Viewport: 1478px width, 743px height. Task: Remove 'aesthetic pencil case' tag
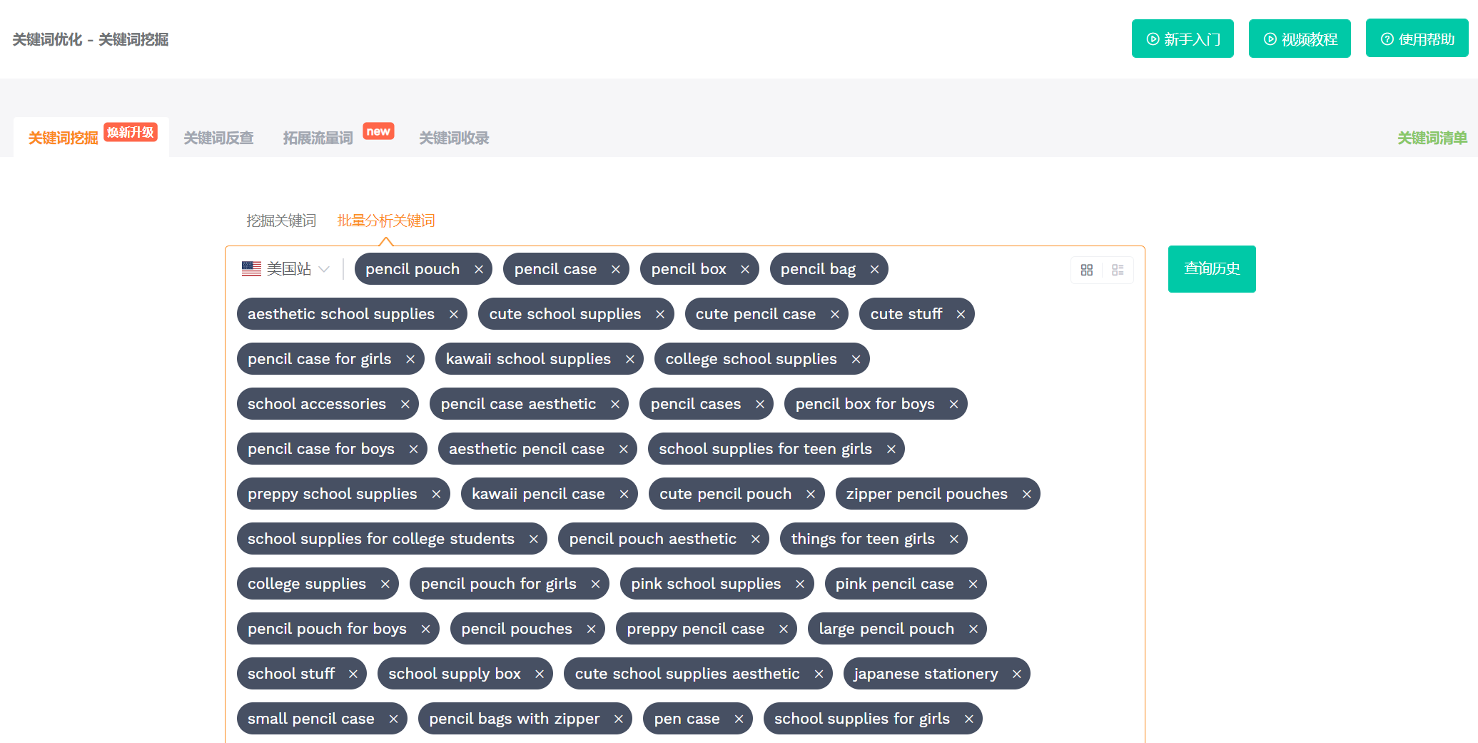click(623, 450)
